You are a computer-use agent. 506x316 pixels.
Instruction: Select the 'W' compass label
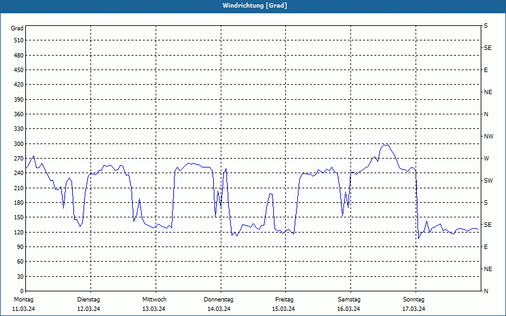coord(486,159)
